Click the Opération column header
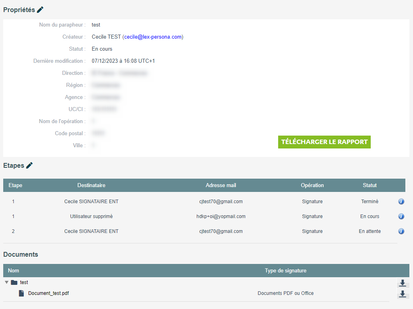Image resolution: width=413 pixels, height=309 pixels. click(312, 185)
